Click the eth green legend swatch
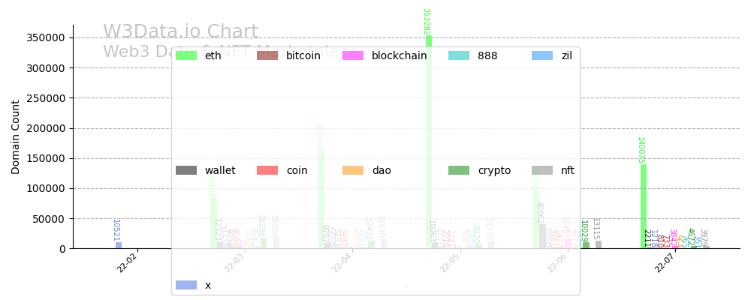751x300 pixels. point(185,55)
